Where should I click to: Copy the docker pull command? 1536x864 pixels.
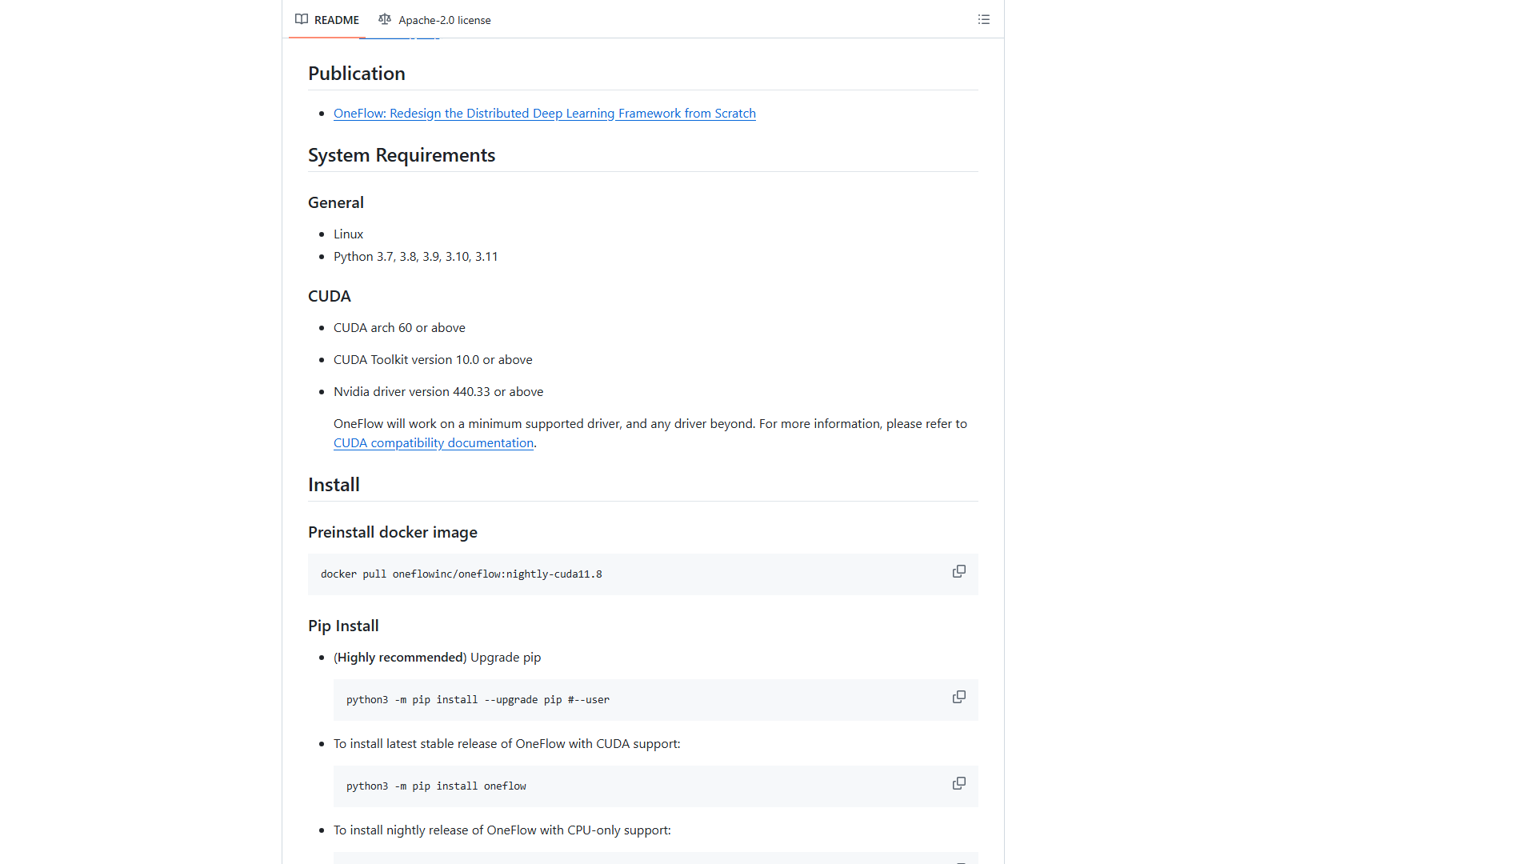tap(958, 571)
